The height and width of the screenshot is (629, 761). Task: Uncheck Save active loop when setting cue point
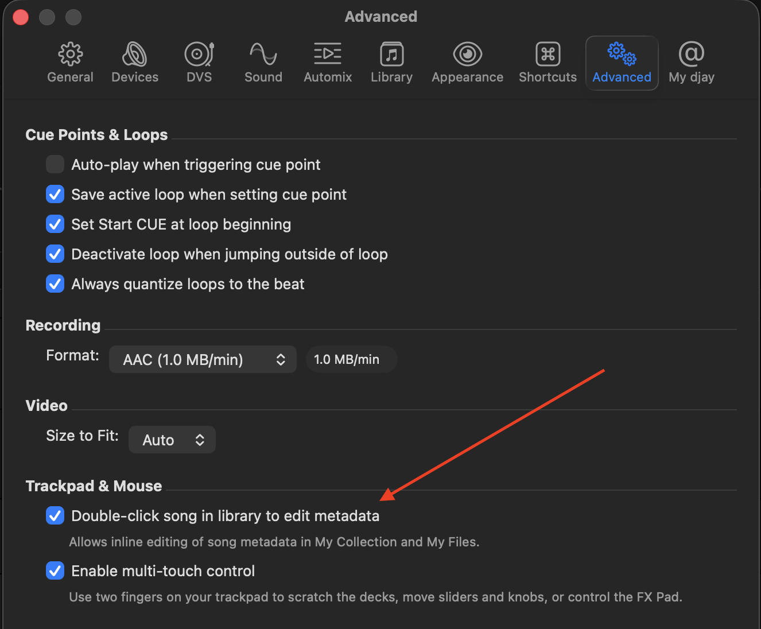point(55,195)
